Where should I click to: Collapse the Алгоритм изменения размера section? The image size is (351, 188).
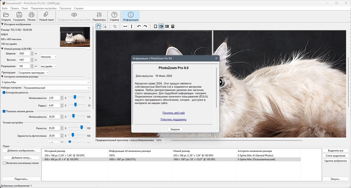tap(2, 76)
